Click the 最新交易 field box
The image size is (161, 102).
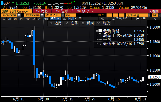tap(53, 15)
